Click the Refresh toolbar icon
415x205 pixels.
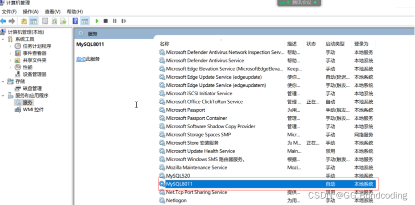54,21
